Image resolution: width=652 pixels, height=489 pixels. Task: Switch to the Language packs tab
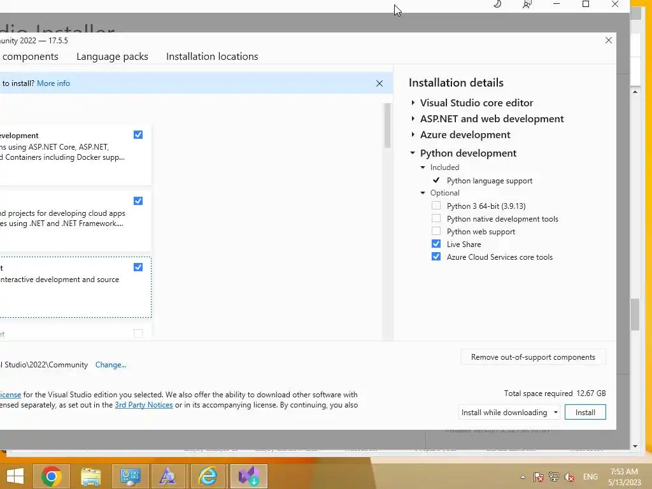tap(112, 56)
